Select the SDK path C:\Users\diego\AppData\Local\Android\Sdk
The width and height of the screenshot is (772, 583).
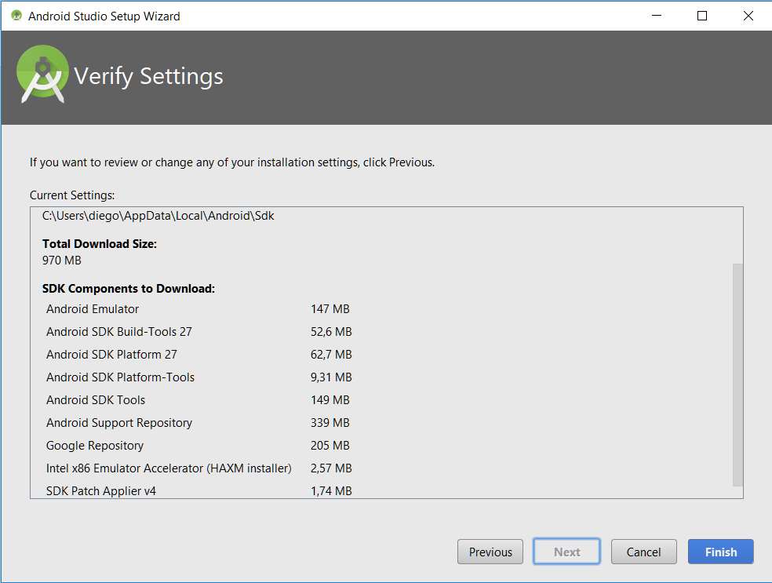coord(158,216)
